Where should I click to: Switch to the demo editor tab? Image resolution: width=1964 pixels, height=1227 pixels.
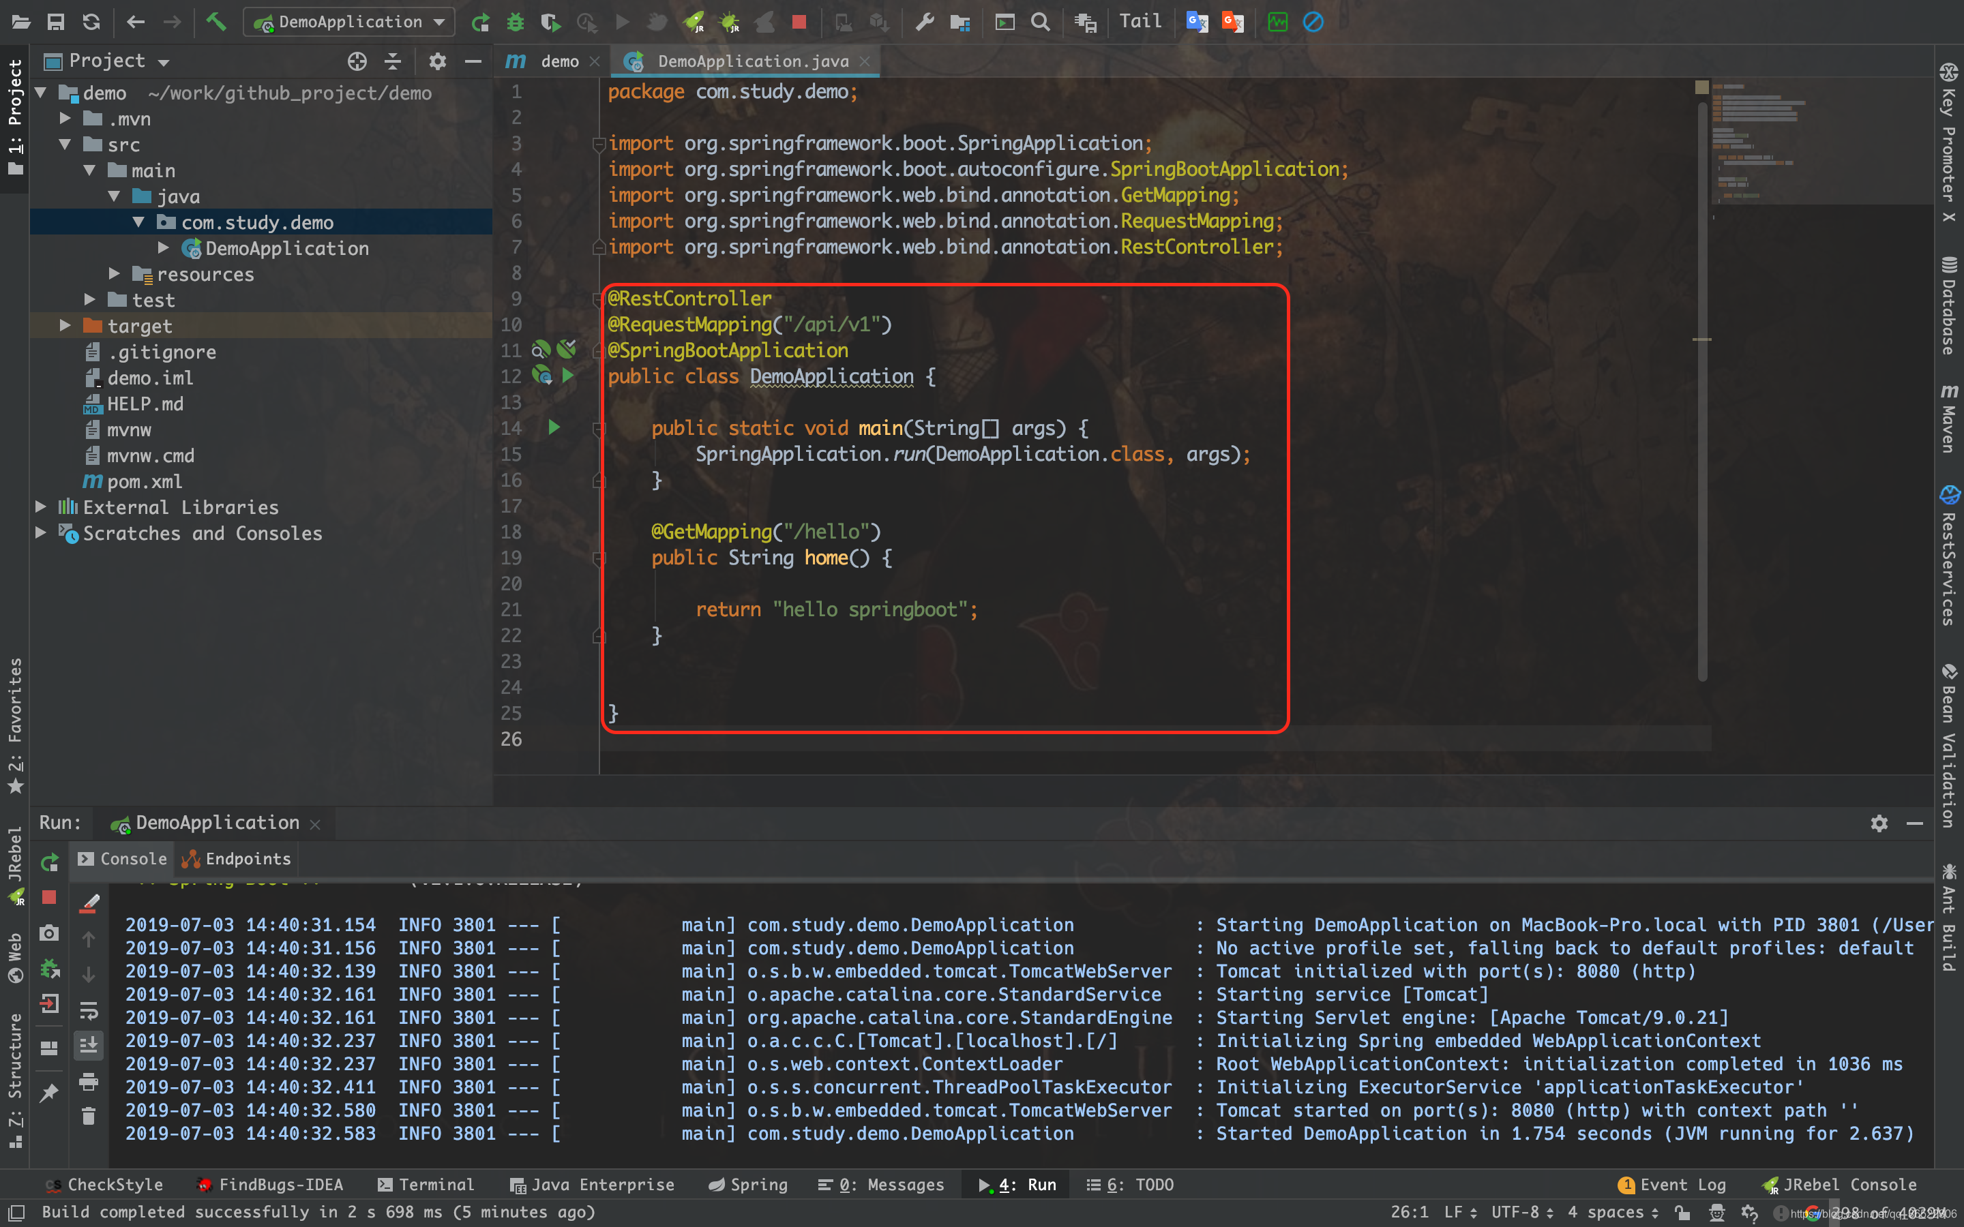559,61
